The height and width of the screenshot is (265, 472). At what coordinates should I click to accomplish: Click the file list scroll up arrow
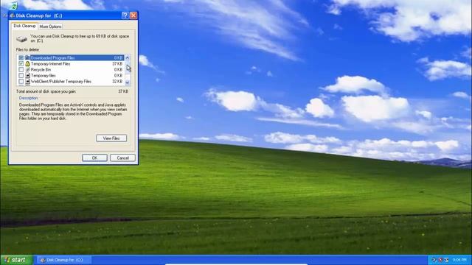point(128,57)
